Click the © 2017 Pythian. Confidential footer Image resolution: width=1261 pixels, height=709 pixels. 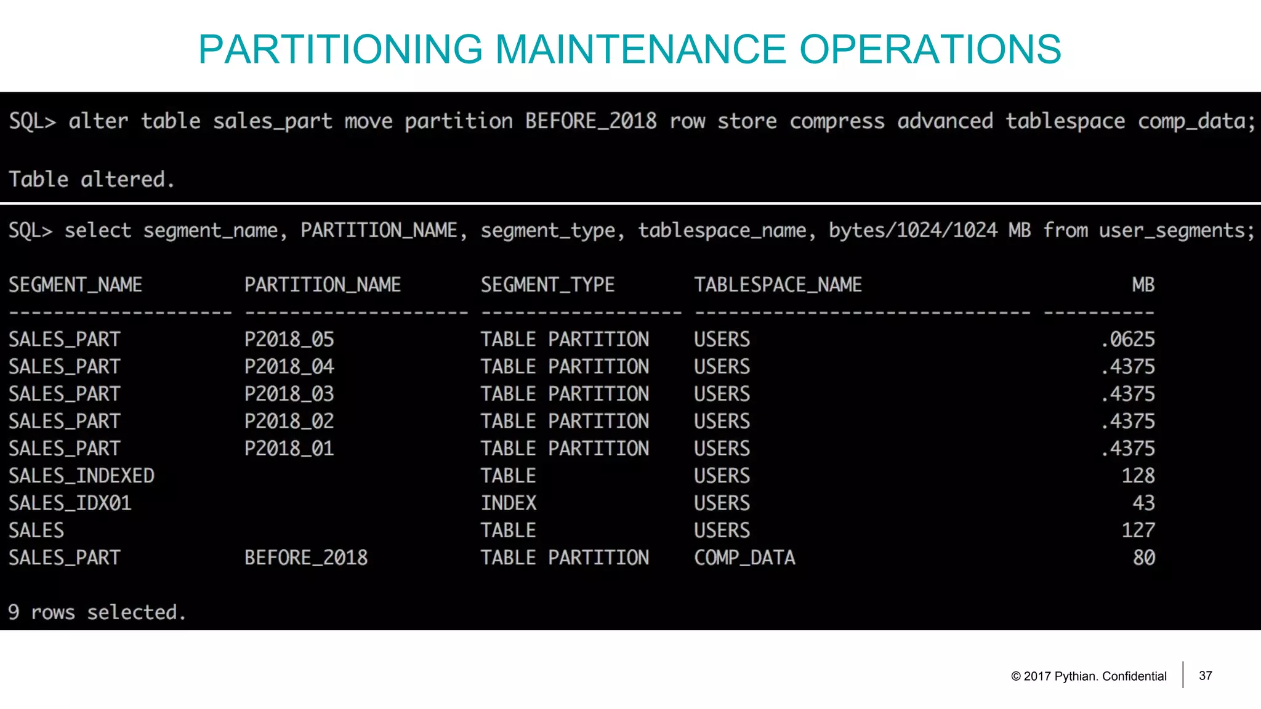(1089, 676)
